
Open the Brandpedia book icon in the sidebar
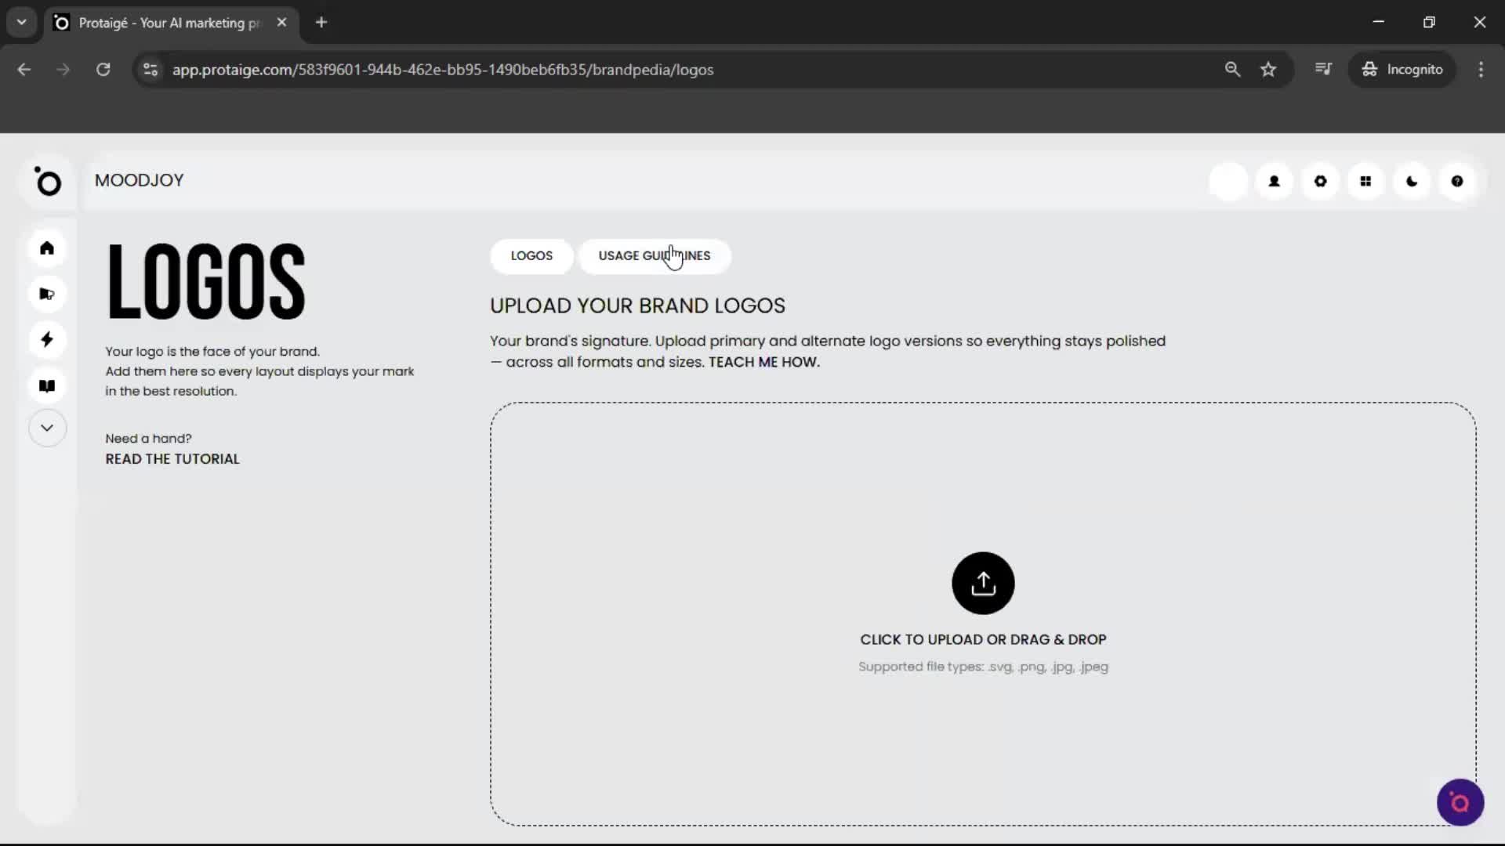(47, 385)
